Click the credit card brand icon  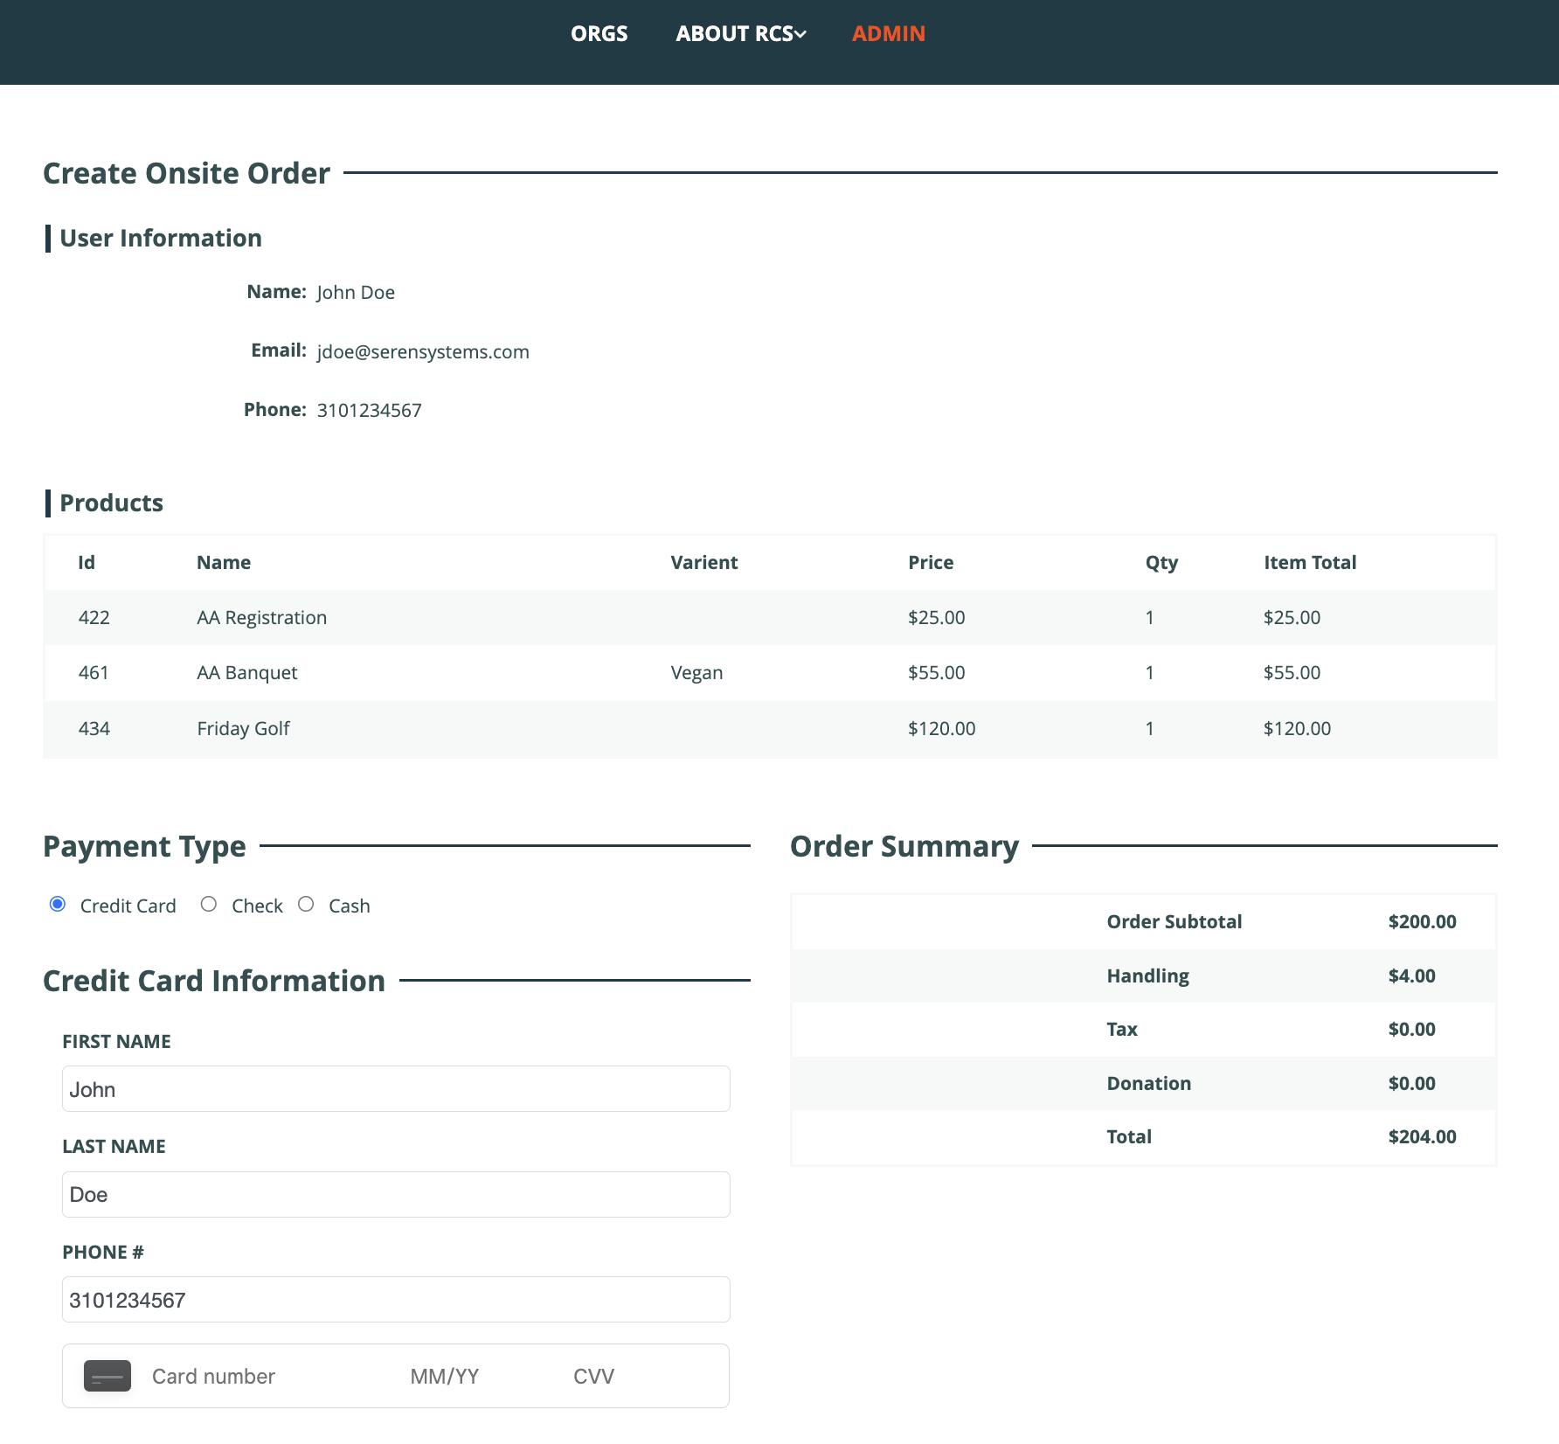107,1376
